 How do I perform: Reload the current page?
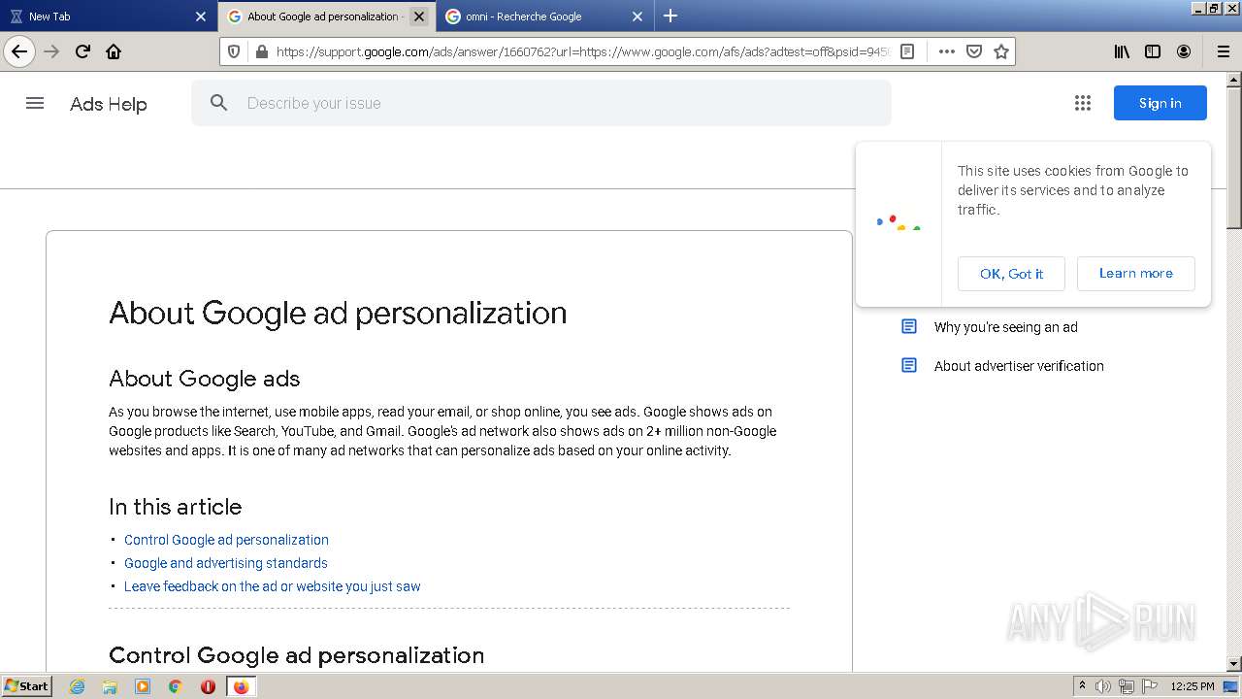click(x=82, y=51)
